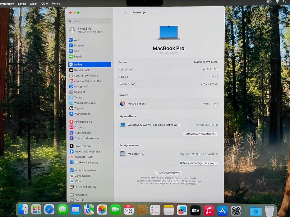The width and height of the screenshot is (290, 217).
Task: Open Messages from the Dock
Action: click(62, 210)
